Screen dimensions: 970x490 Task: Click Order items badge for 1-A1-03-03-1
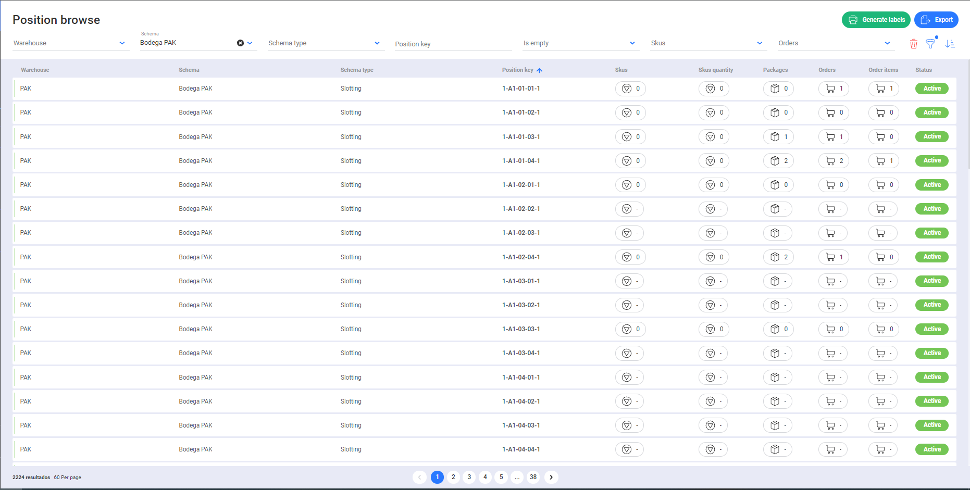tap(884, 329)
